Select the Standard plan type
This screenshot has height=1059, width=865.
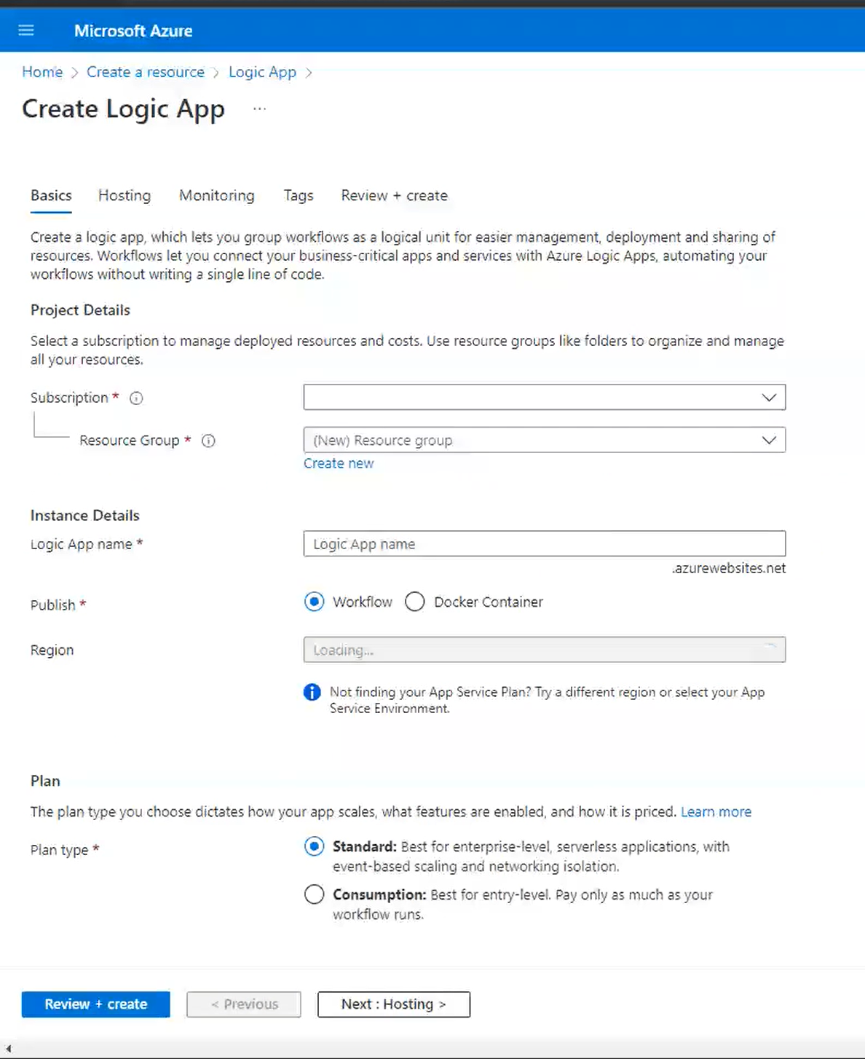click(x=314, y=846)
